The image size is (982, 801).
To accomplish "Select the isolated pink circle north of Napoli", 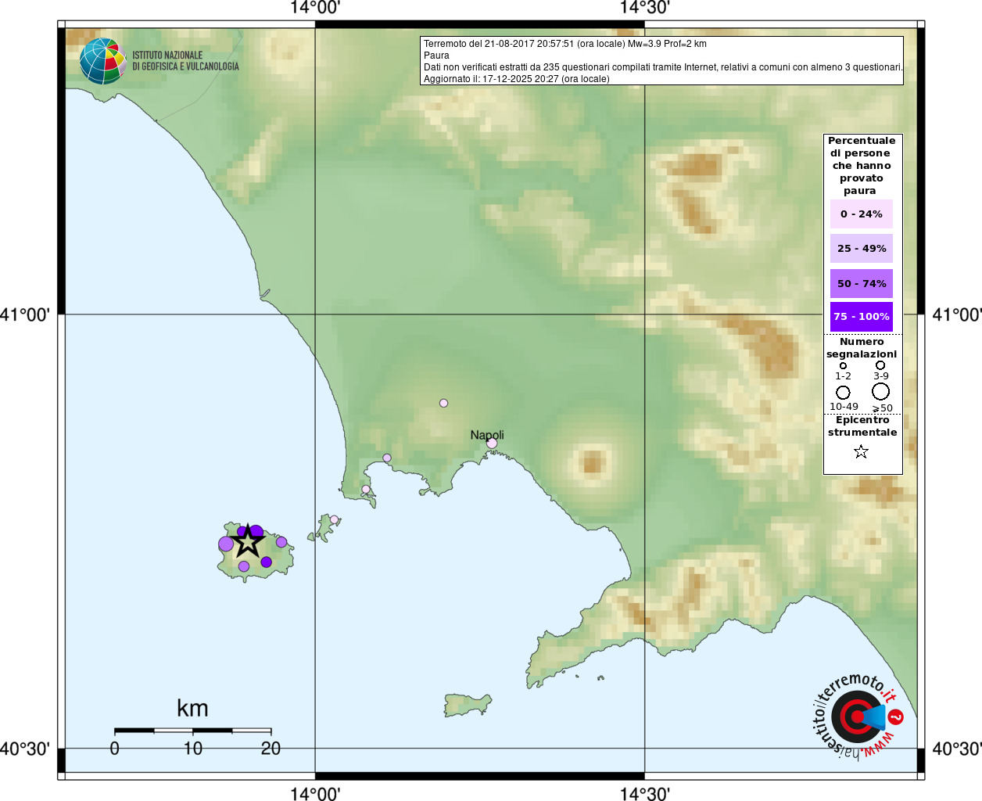I will [443, 403].
